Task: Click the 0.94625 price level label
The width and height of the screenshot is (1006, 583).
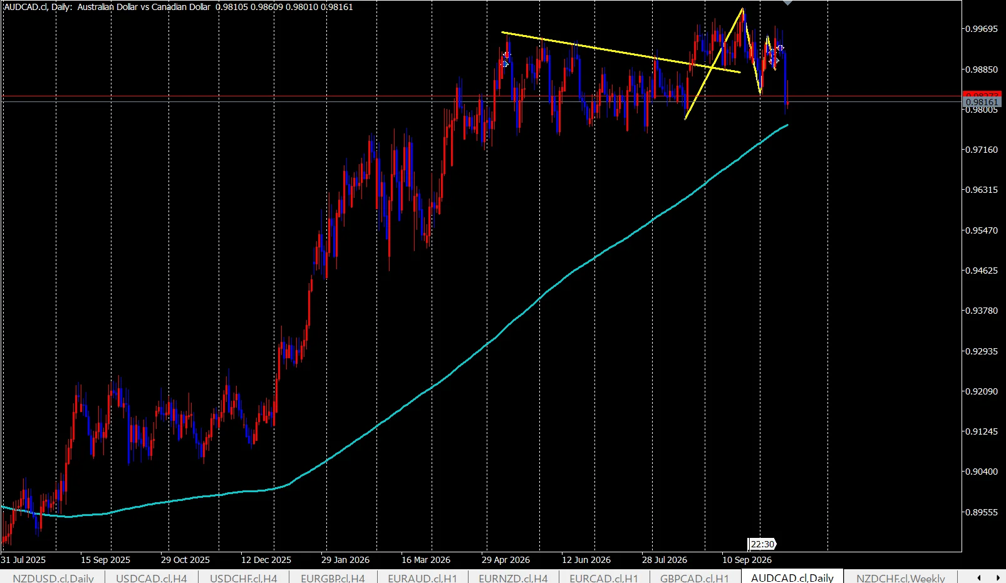Action: [x=982, y=271]
